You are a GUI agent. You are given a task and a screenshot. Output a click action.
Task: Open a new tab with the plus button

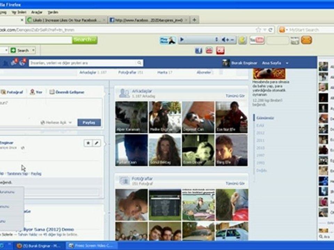click(x=194, y=20)
